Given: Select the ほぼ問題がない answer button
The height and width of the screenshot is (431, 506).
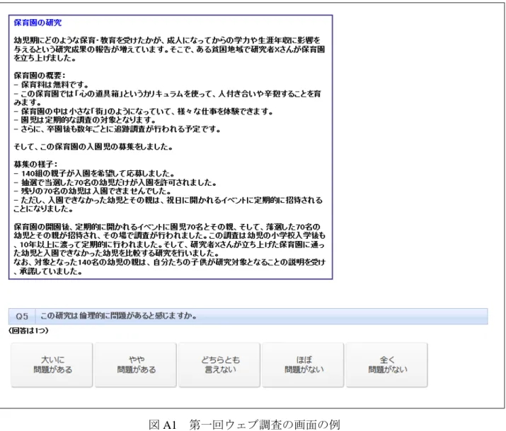Looking at the screenshot, I should [x=304, y=365].
